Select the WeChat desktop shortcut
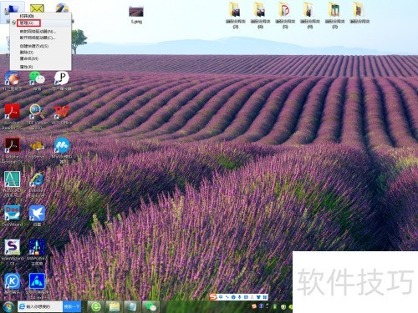The width and height of the screenshot is (418, 313). click(37, 81)
